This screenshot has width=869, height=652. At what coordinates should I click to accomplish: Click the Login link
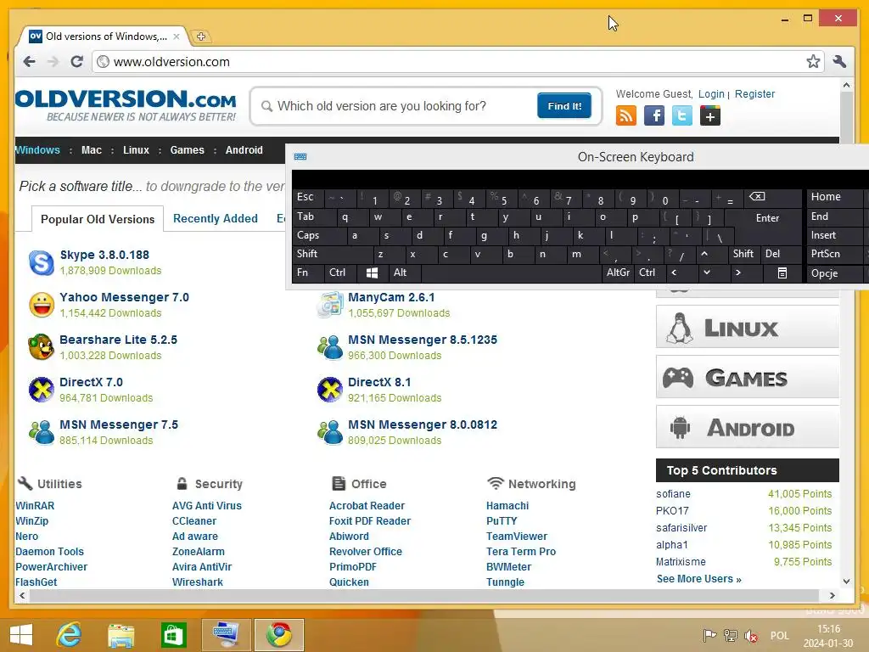(x=711, y=94)
